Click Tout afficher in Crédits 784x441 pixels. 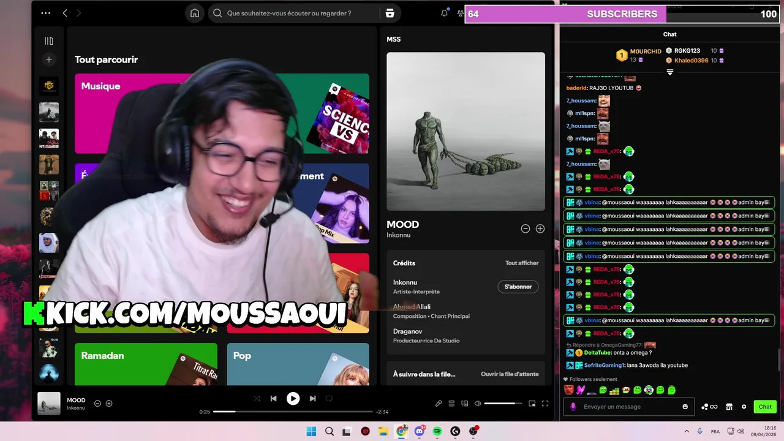pos(522,263)
